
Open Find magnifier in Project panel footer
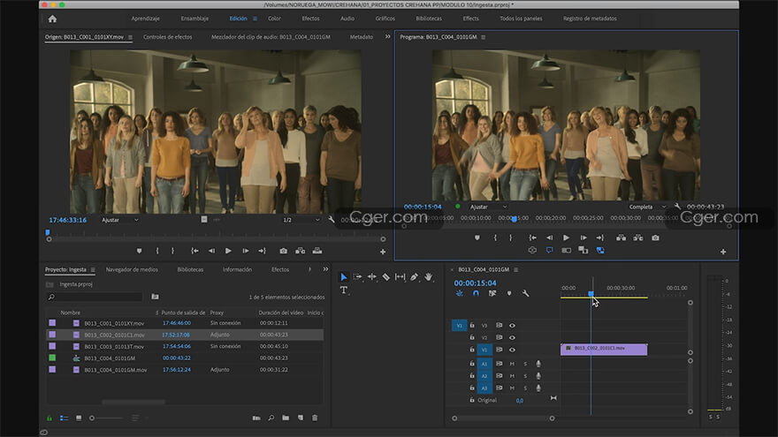[x=271, y=418]
